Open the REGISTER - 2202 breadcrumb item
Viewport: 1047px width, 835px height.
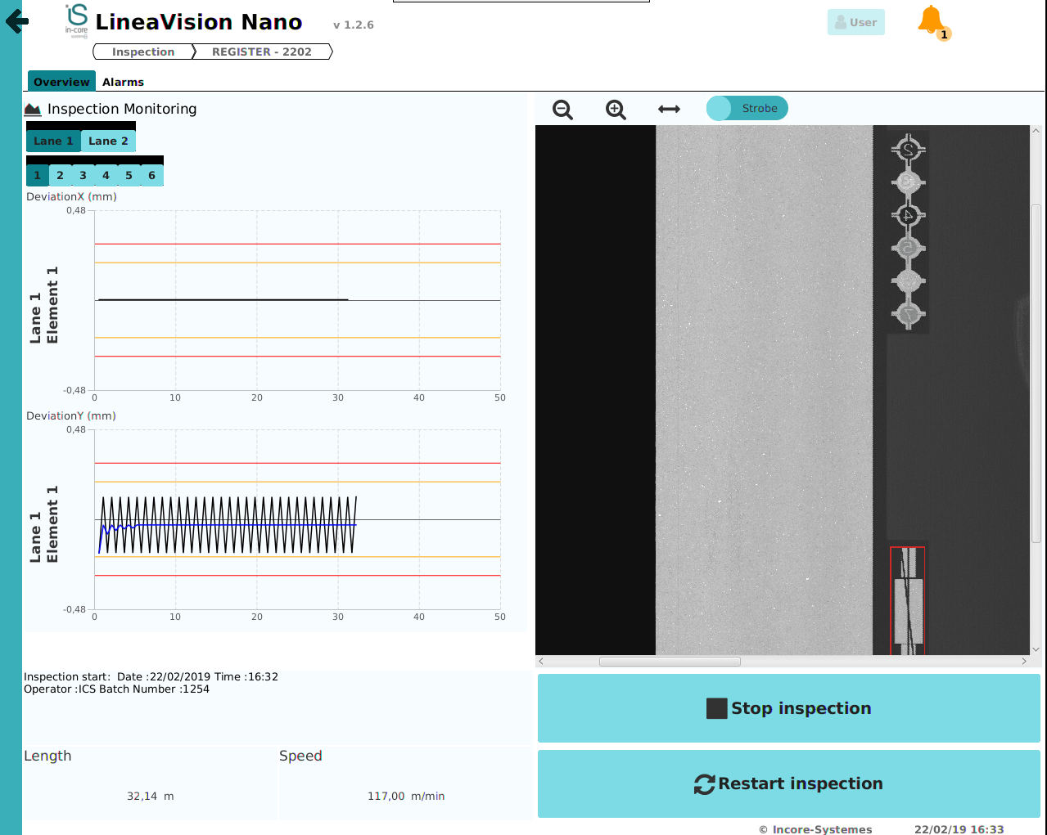click(261, 51)
